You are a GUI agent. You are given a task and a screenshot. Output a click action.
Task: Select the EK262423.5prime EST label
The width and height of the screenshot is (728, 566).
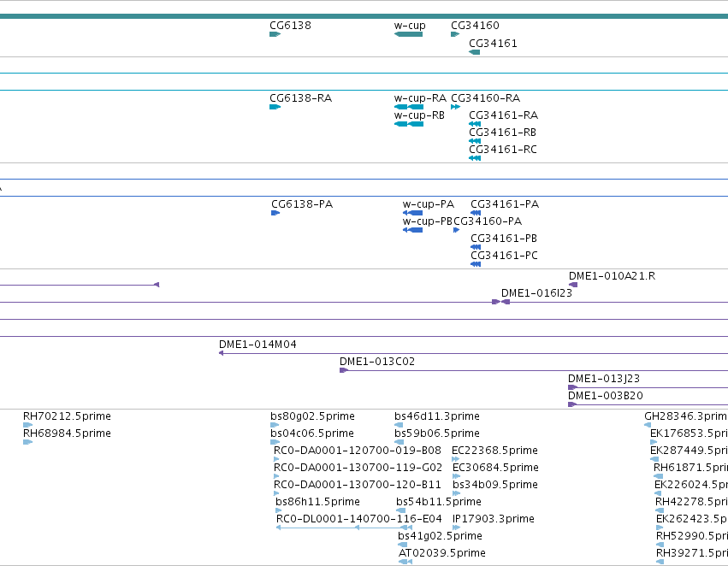tap(692, 519)
